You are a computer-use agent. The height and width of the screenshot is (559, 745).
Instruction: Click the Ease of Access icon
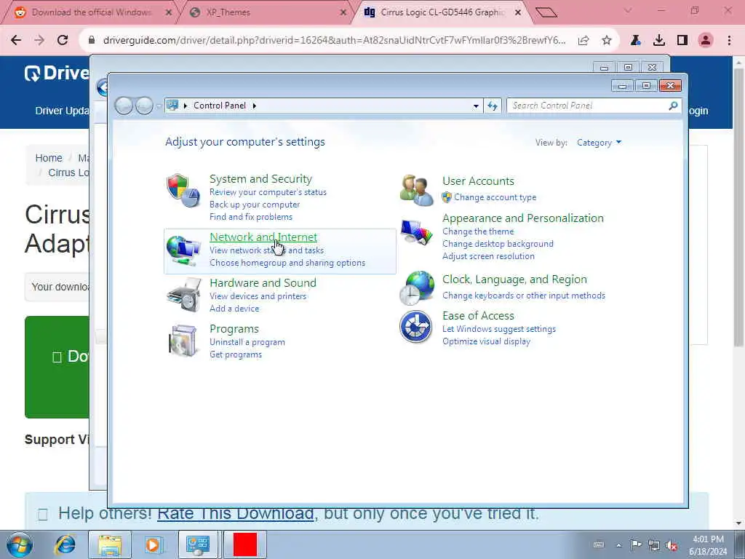pyautogui.click(x=415, y=327)
